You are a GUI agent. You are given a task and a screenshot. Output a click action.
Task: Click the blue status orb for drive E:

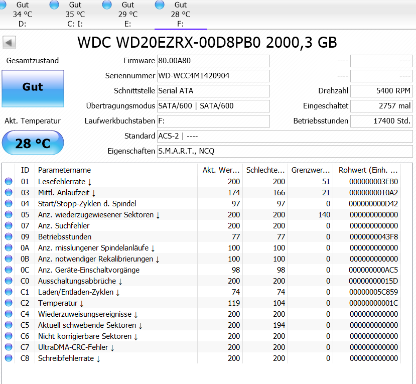[x=107, y=5]
